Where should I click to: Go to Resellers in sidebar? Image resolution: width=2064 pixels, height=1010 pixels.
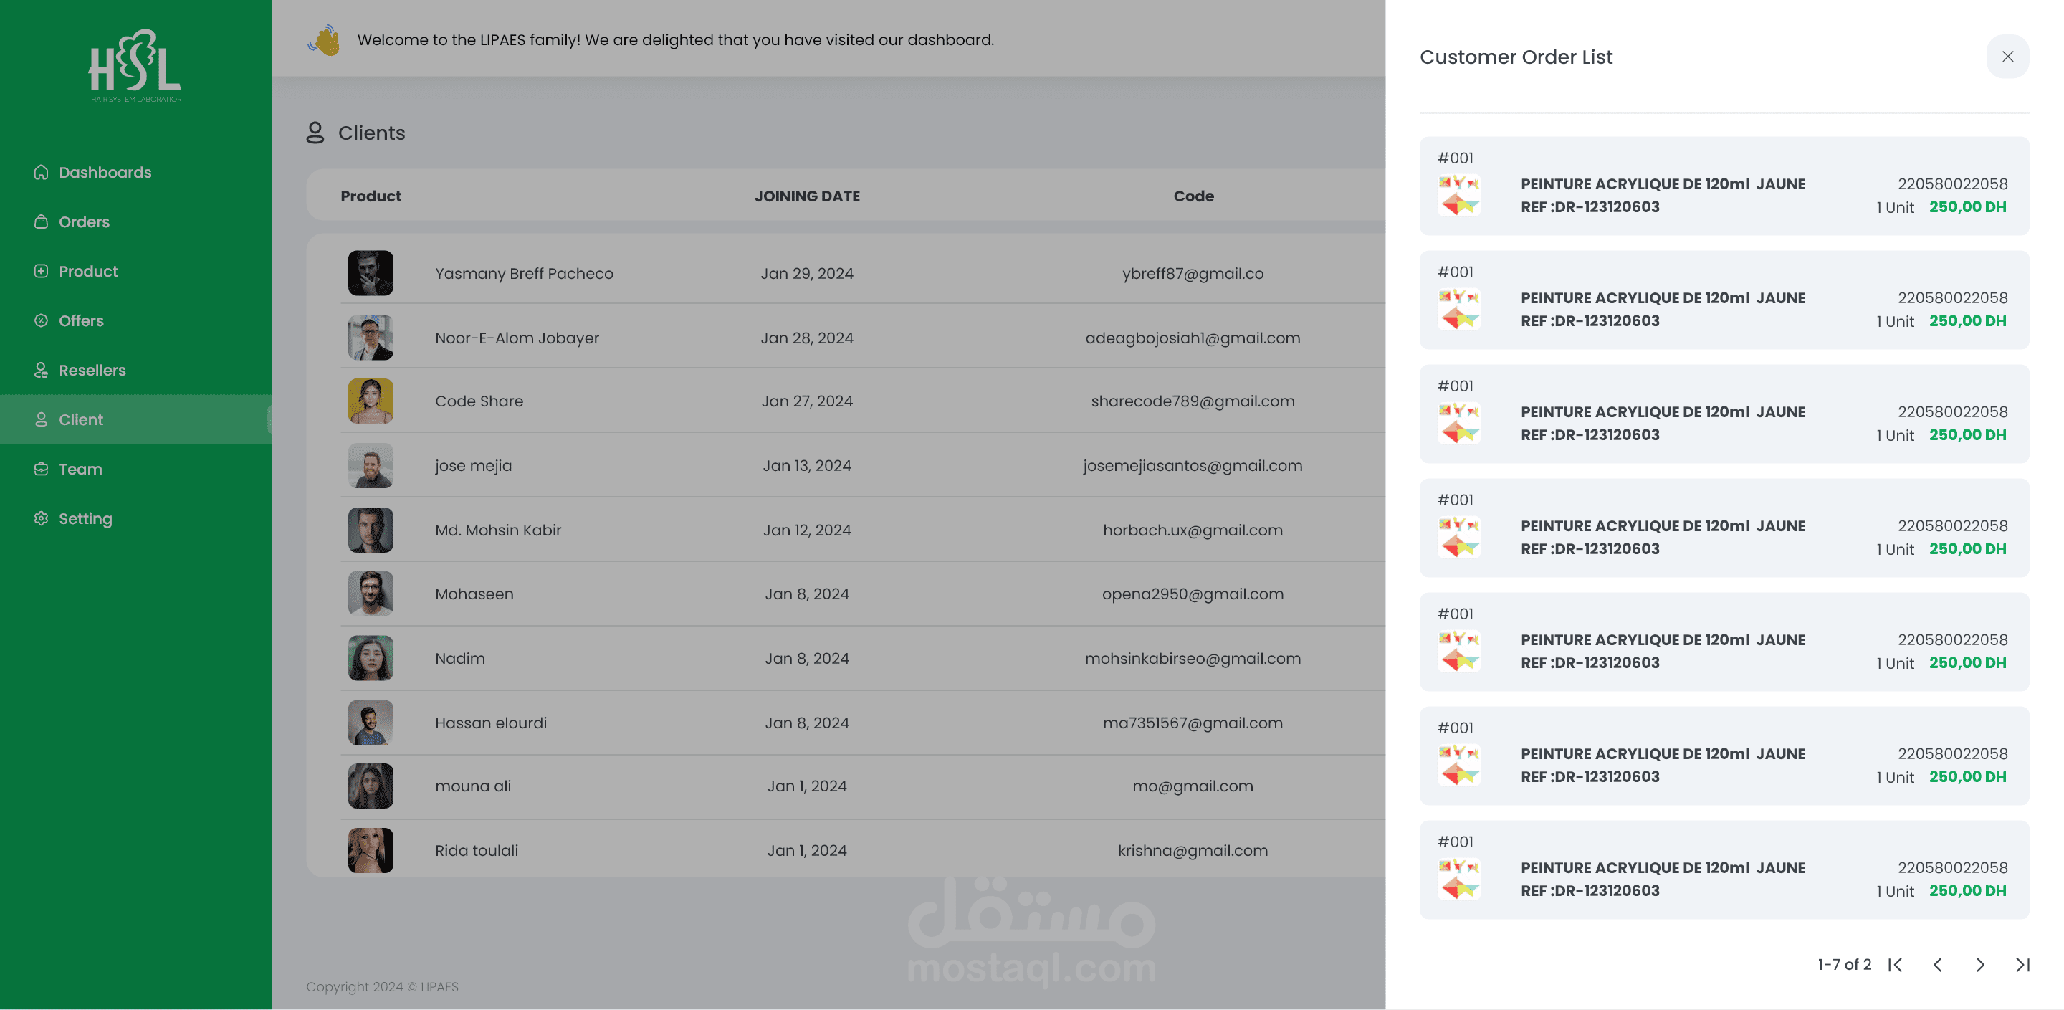[x=92, y=371]
